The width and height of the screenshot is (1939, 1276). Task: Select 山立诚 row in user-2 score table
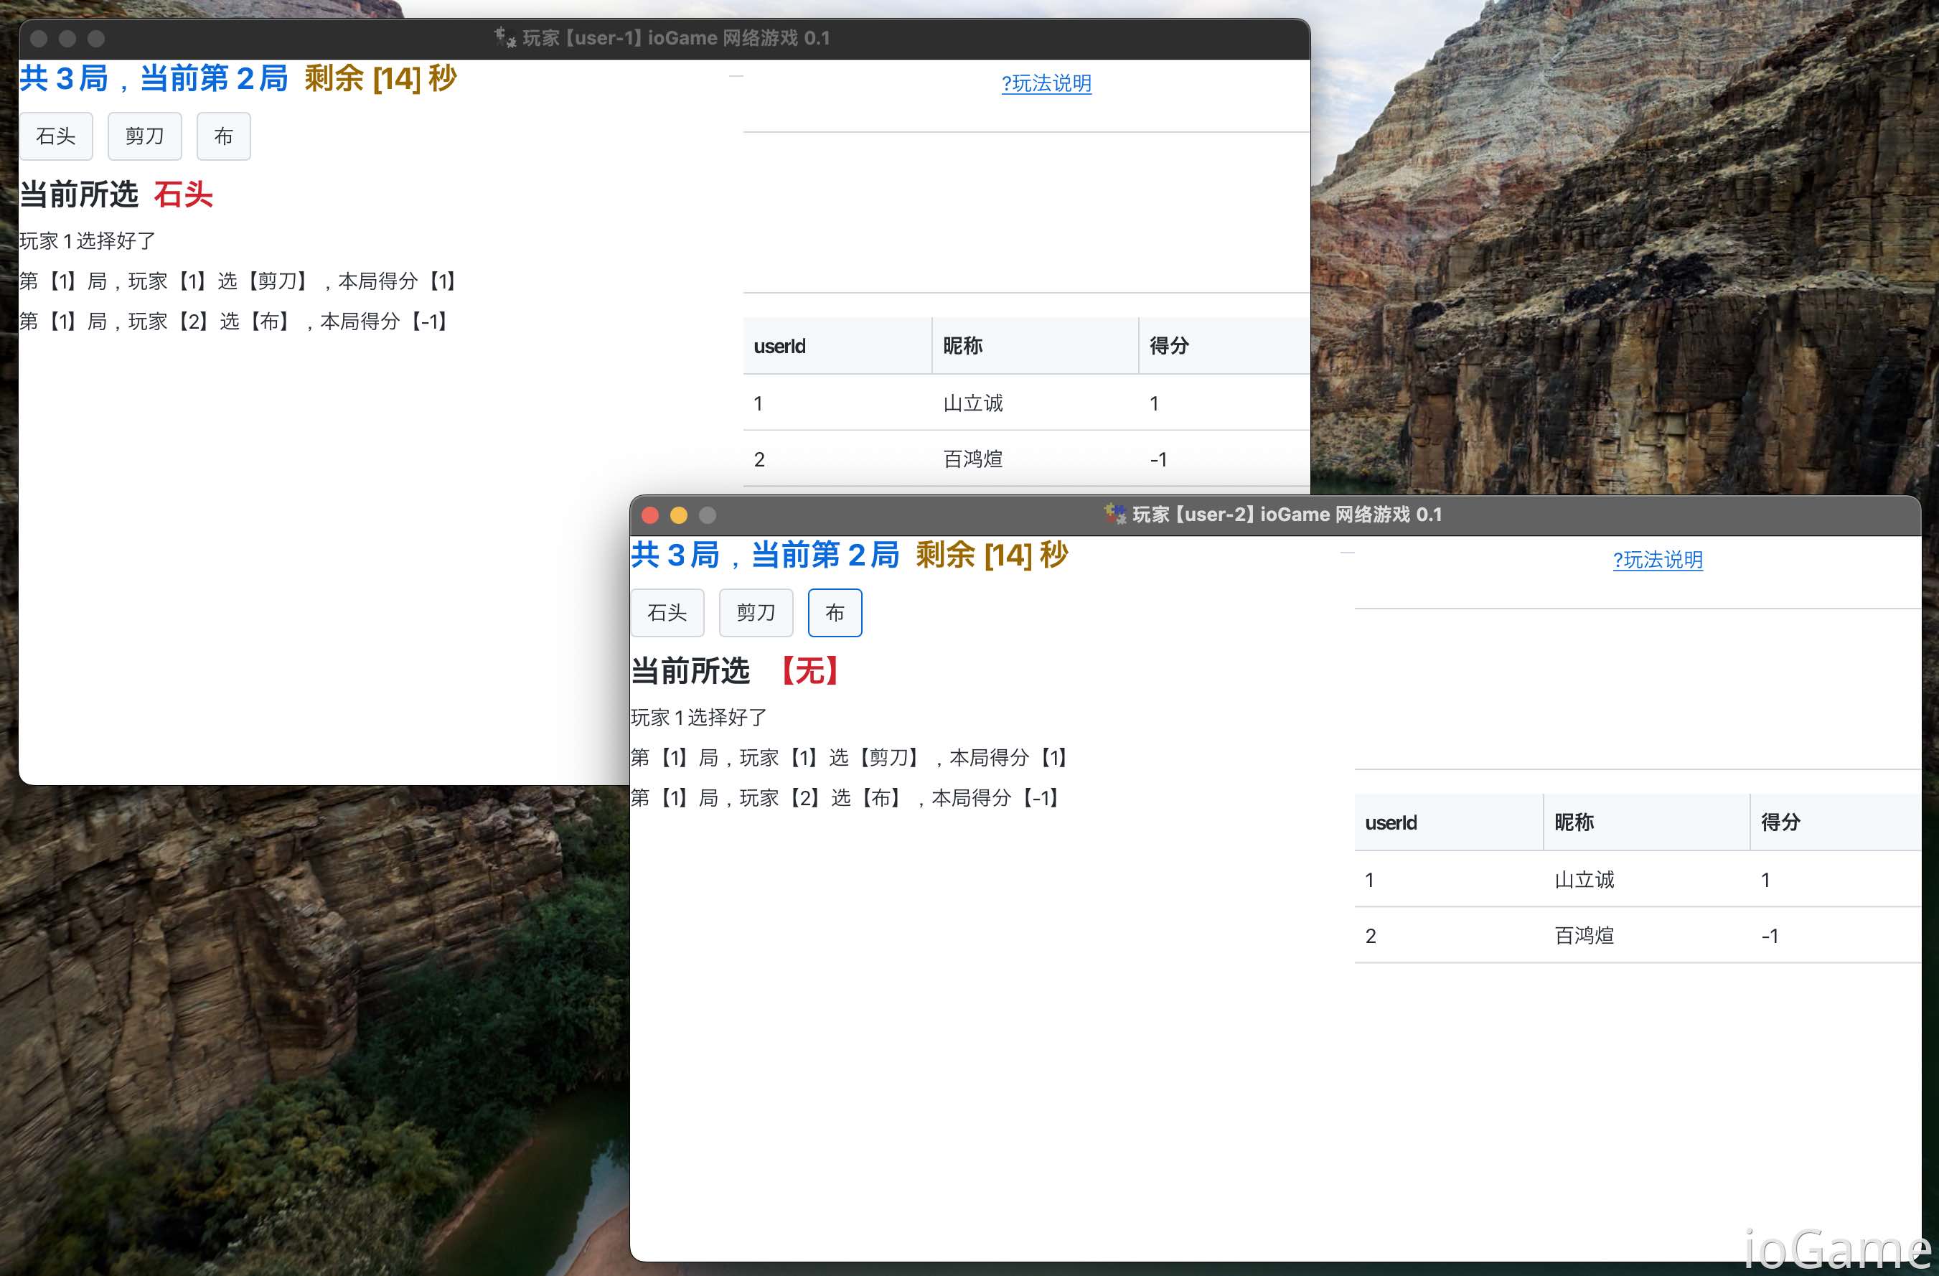point(1584,880)
